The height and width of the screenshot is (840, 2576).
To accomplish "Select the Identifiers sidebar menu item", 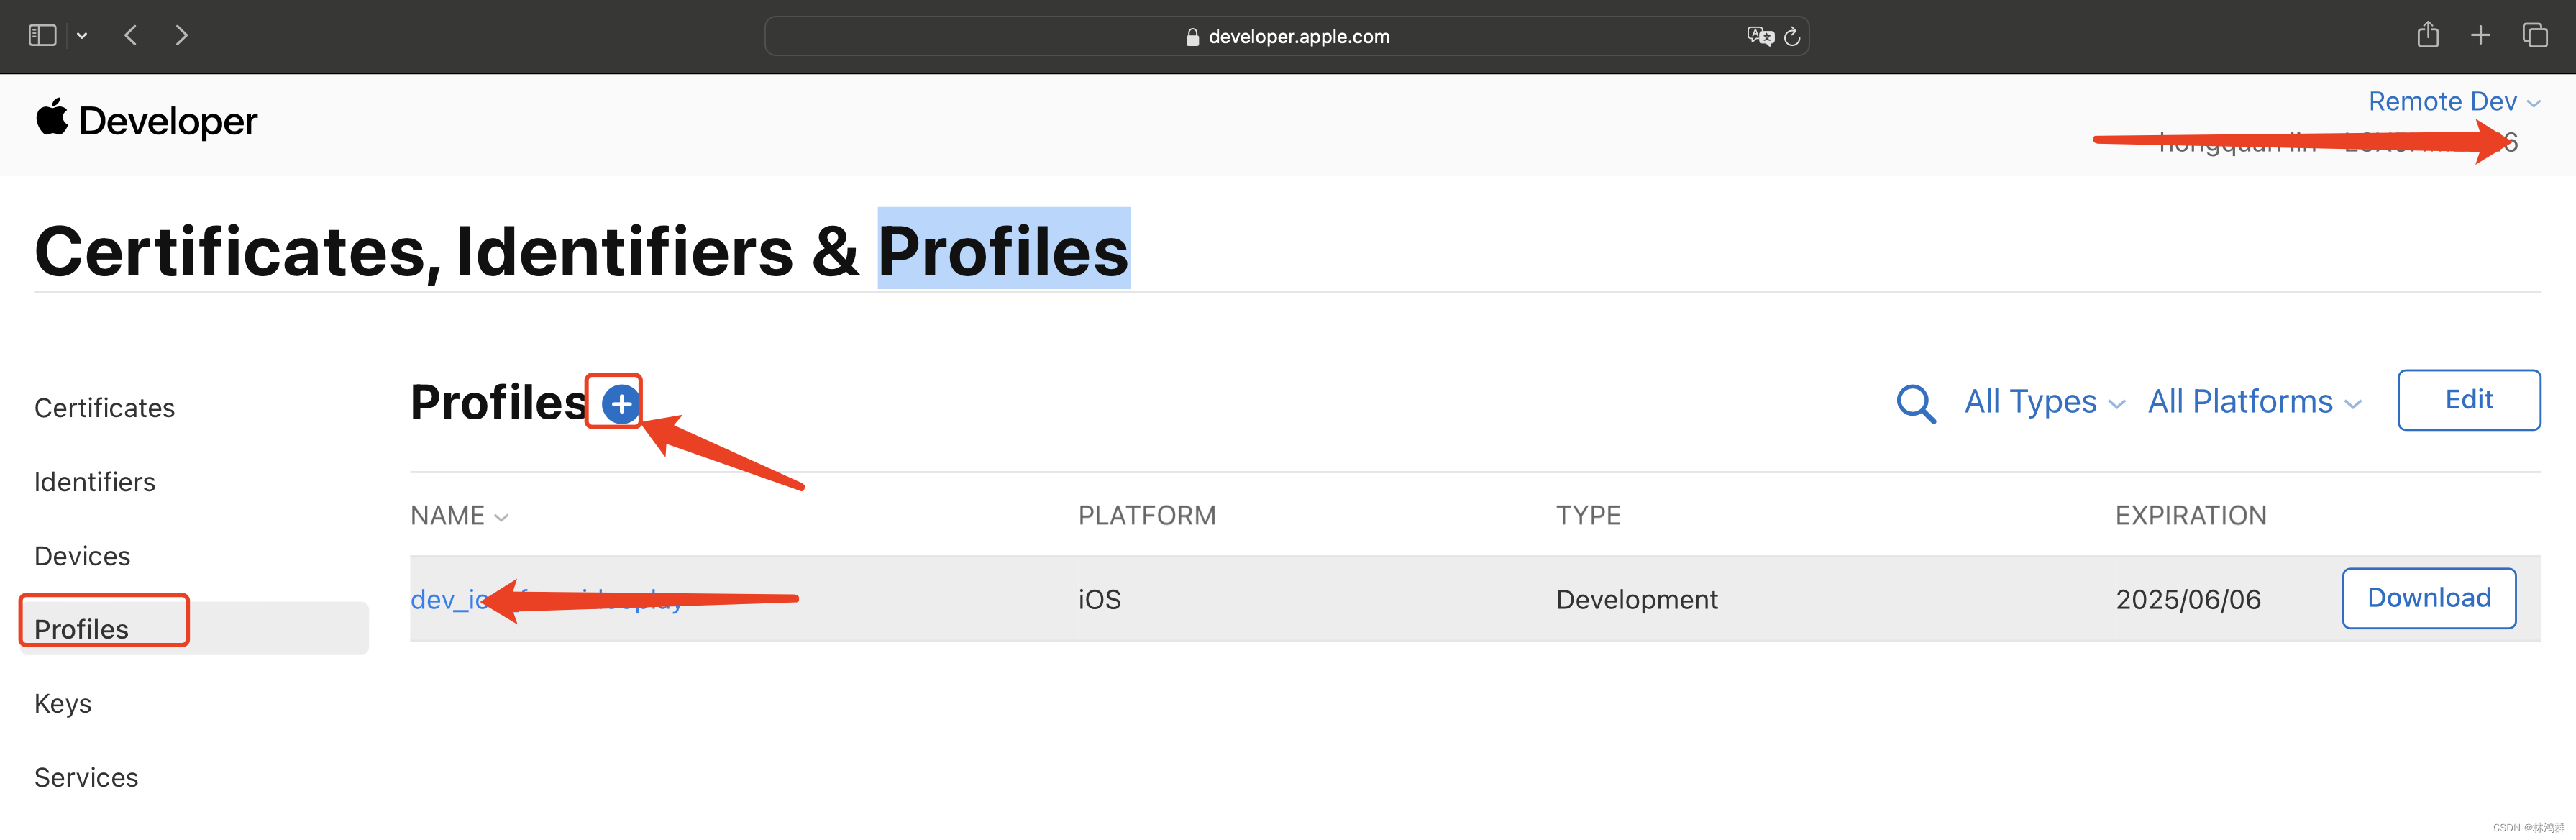I will click(x=93, y=482).
